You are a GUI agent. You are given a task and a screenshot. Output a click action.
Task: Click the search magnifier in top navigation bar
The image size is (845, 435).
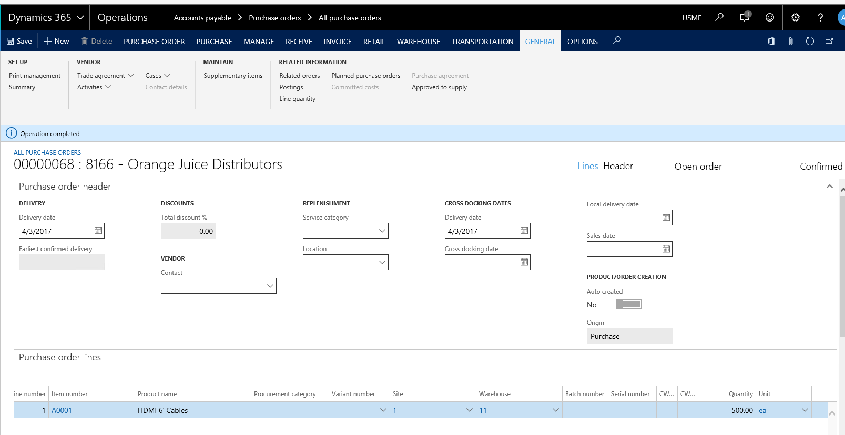click(719, 17)
